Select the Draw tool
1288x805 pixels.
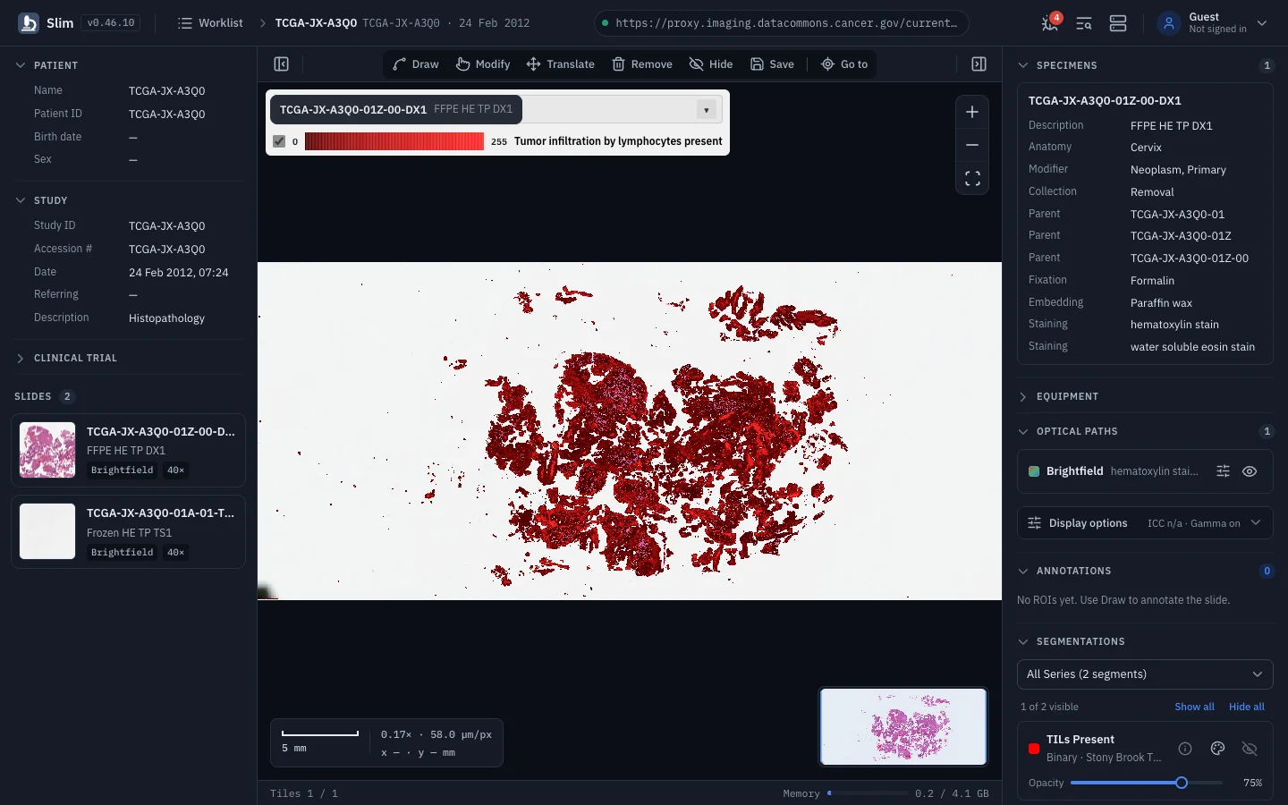pos(416,64)
